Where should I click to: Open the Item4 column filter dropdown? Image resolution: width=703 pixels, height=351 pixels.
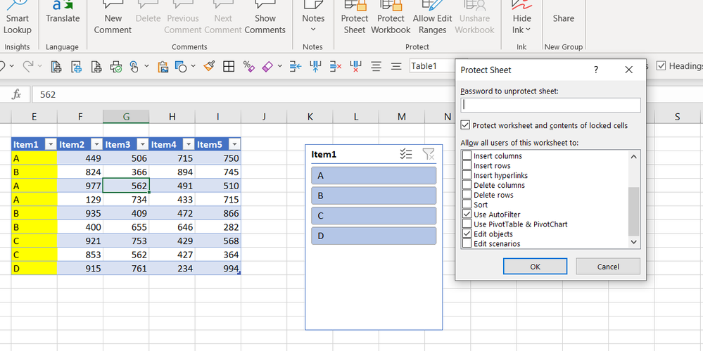(189, 144)
